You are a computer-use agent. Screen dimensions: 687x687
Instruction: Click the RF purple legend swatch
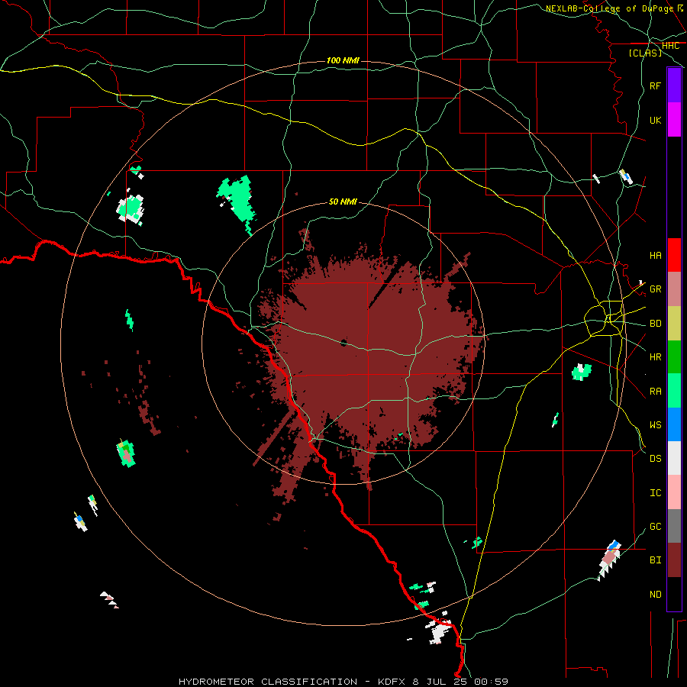click(x=674, y=85)
